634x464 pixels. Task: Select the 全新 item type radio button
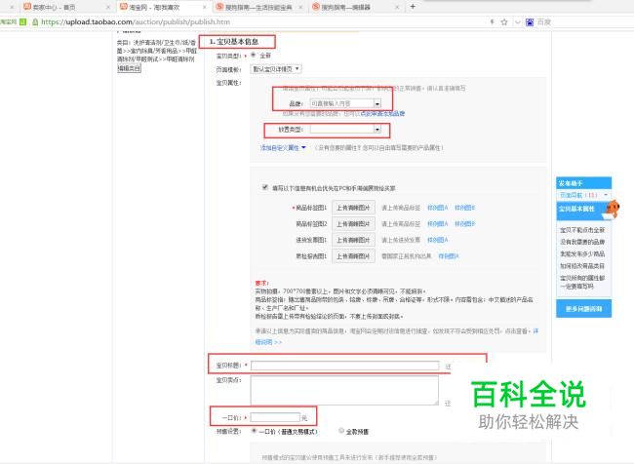click(254, 55)
